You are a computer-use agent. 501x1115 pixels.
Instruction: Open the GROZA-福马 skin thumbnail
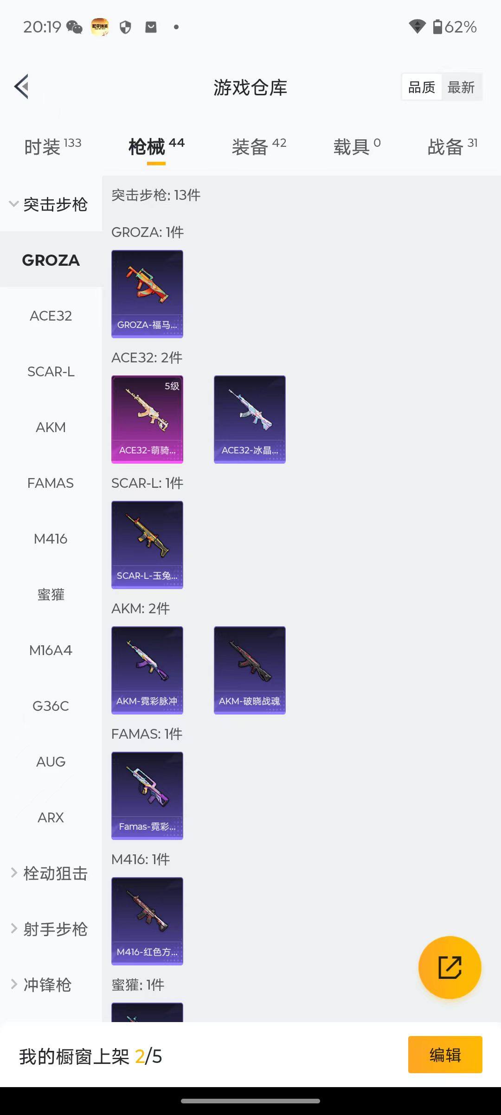click(x=147, y=294)
